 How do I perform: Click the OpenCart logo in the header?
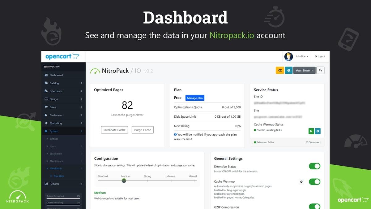point(62,56)
